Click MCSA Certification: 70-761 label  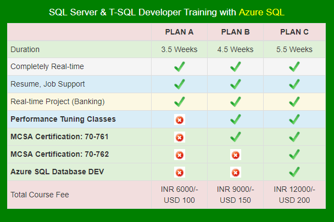point(59,136)
